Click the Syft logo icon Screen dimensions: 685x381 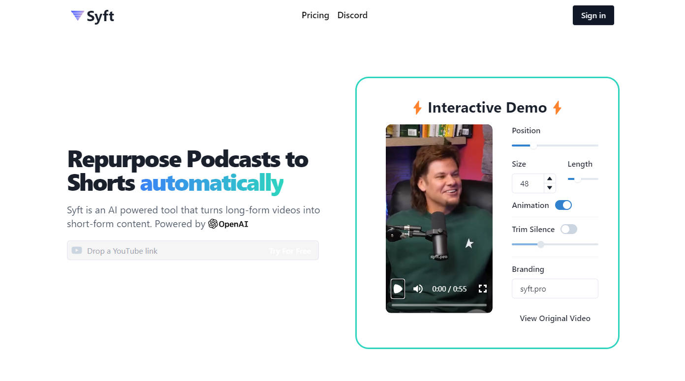pos(77,16)
